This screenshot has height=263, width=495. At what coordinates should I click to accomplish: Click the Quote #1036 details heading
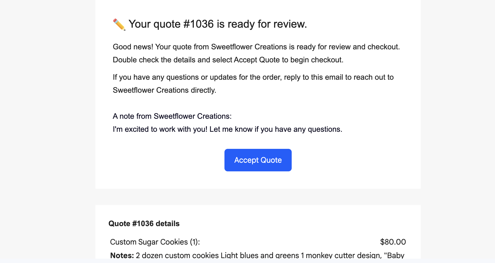coord(144,224)
